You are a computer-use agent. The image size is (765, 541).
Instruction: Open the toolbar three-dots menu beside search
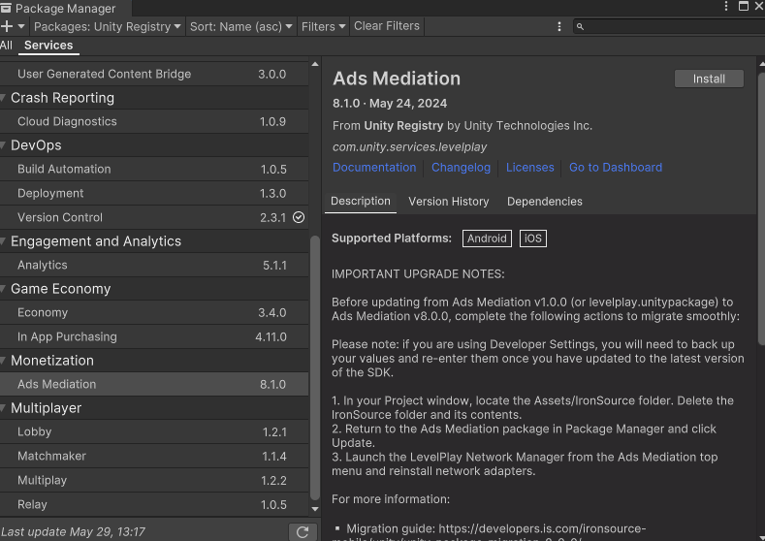pos(559,26)
